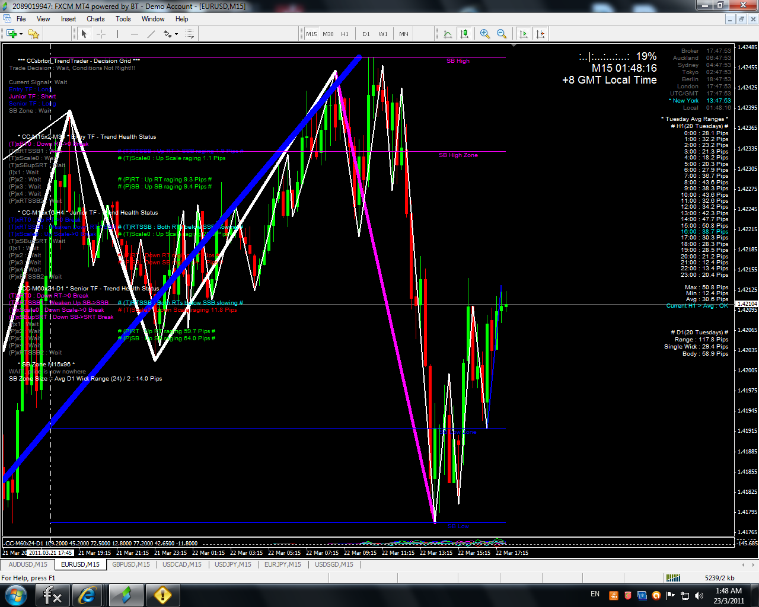Open the Insert menu
Image resolution: width=759 pixels, height=607 pixels.
point(68,19)
